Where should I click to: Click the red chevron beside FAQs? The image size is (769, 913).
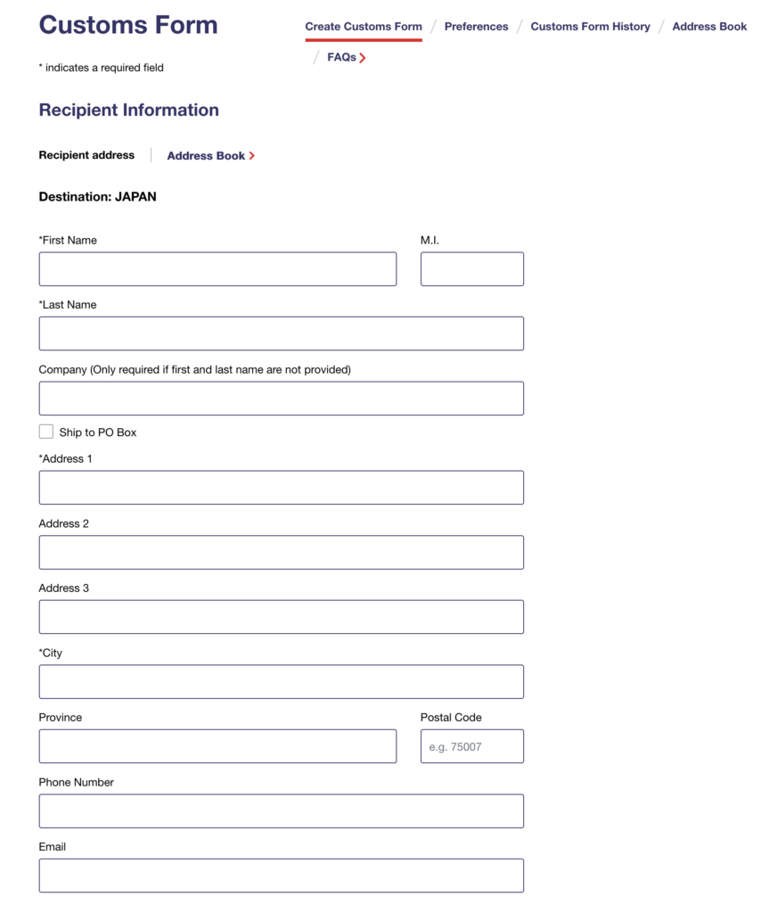tap(363, 58)
